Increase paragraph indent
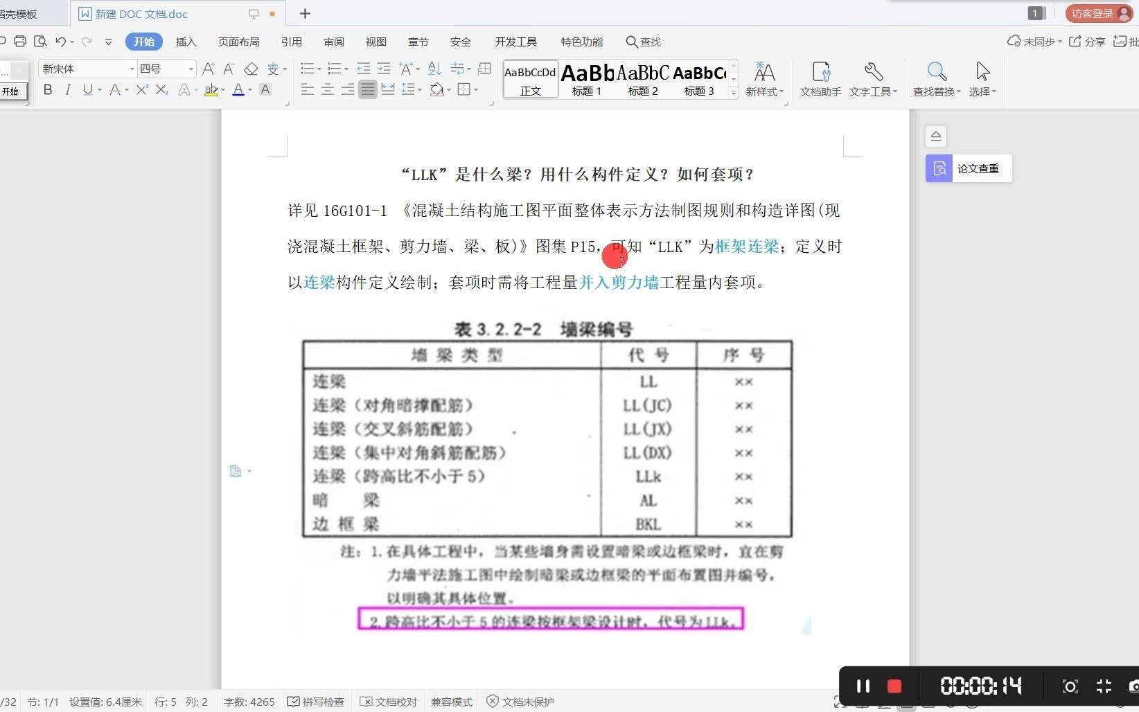 click(x=384, y=69)
